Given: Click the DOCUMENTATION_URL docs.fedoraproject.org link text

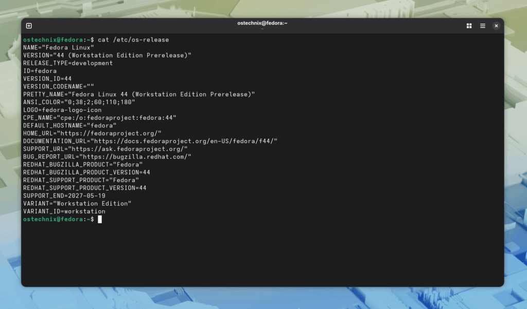Looking at the screenshot, I should (x=184, y=141).
